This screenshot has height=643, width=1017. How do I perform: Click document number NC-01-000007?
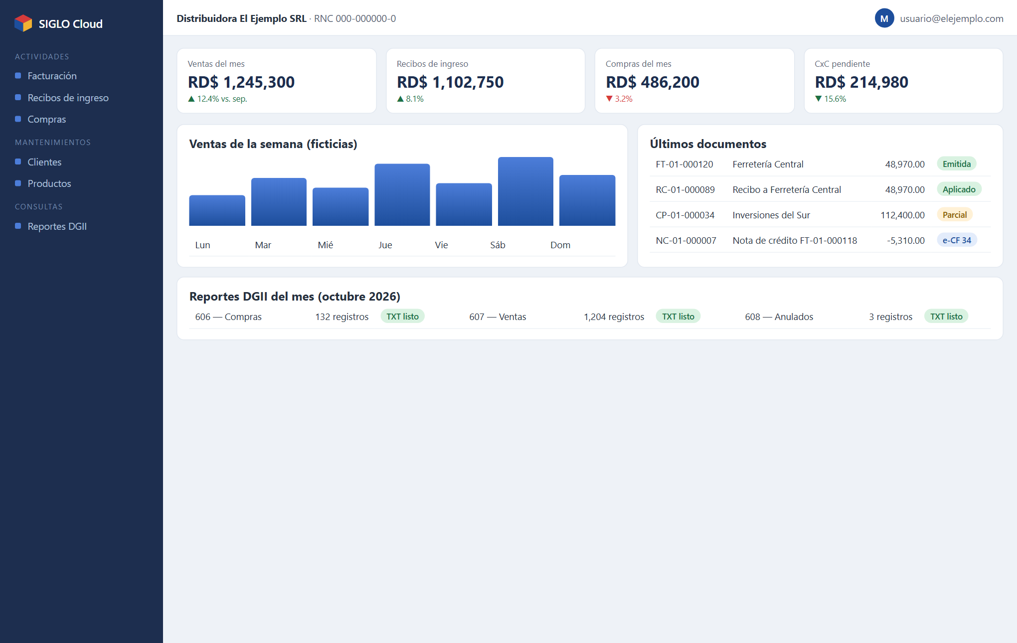click(x=686, y=241)
